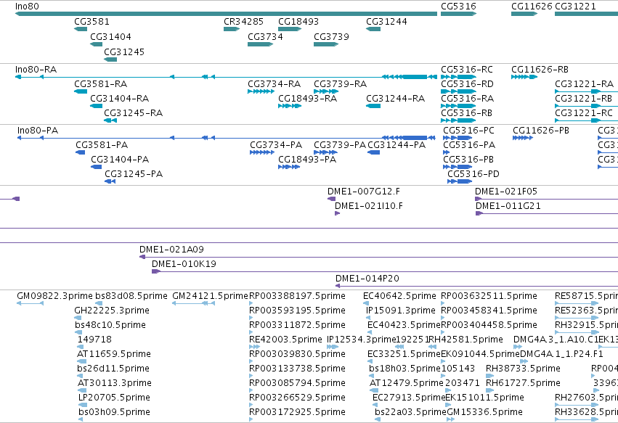Viewport: 618px width, 423px height.
Task: Click the GH22225.3prime EST label
Action: (112, 311)
